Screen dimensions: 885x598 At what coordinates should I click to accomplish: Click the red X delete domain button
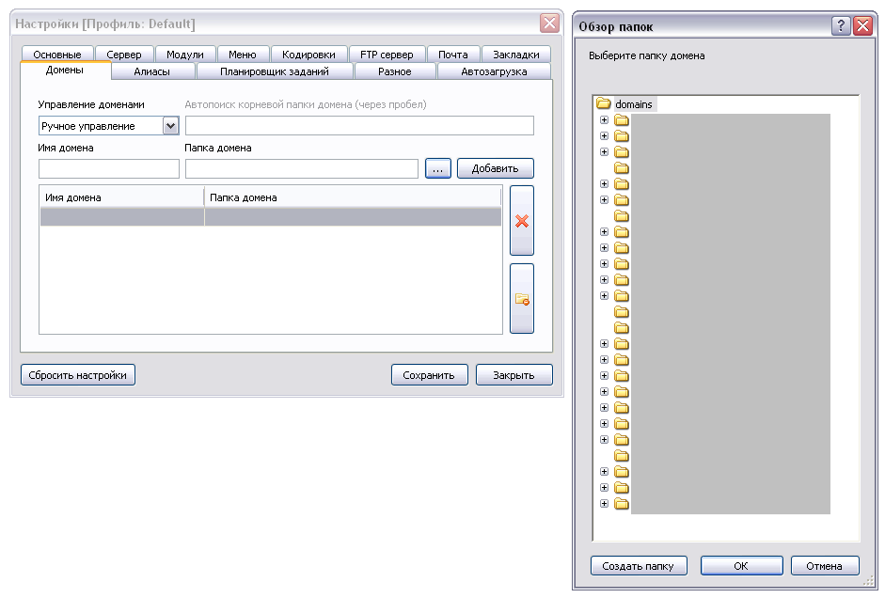521,221
